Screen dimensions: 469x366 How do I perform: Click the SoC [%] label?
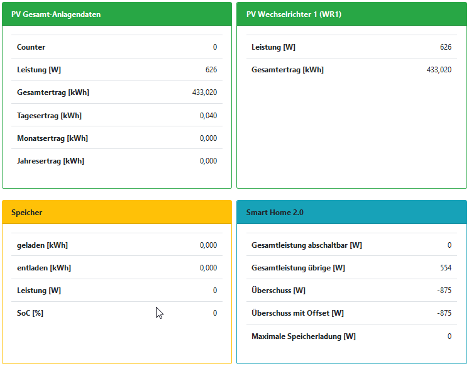point(30,313)
